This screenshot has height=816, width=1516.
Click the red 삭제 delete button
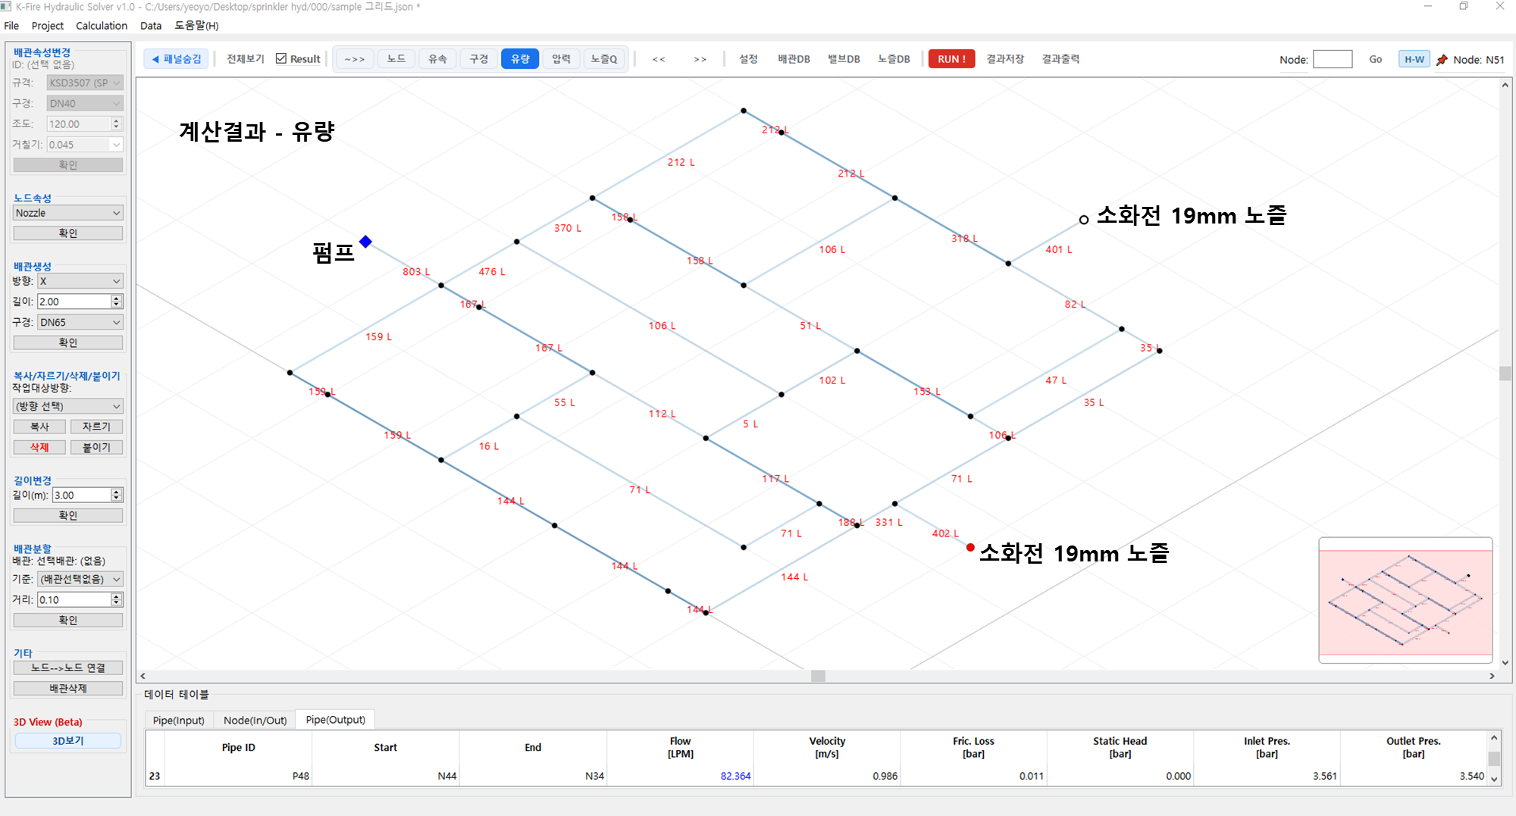39,447
